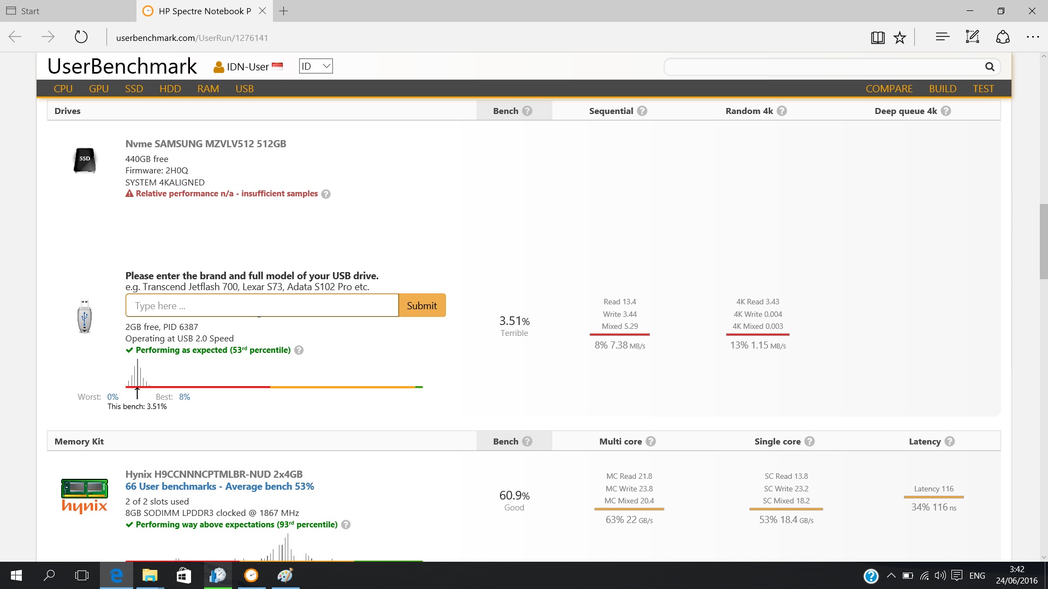Click help icon next to Latency

950,441
